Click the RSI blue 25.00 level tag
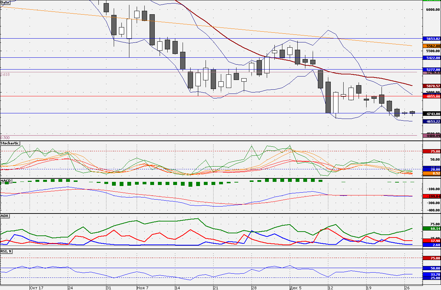The height and width of the screenshot is (290, 441). [x=431, y=278]
